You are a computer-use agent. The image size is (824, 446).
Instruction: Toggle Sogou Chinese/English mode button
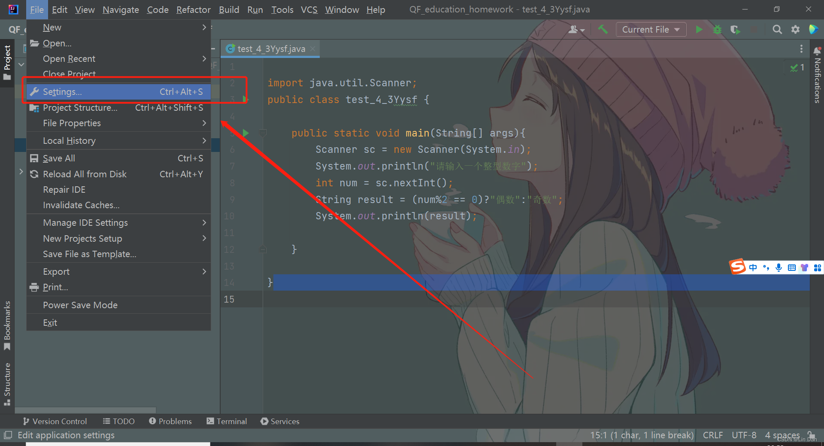pos(753,267)
